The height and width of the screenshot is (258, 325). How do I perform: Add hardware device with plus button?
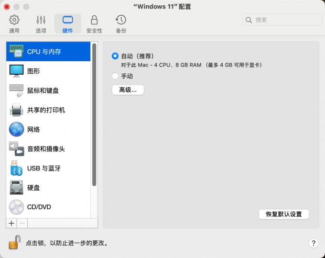[x=11, y=224]
